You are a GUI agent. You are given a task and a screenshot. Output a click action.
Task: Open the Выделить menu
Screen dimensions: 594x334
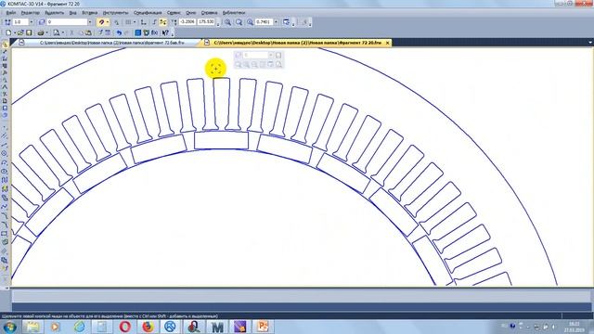click(x=55, y=13)
